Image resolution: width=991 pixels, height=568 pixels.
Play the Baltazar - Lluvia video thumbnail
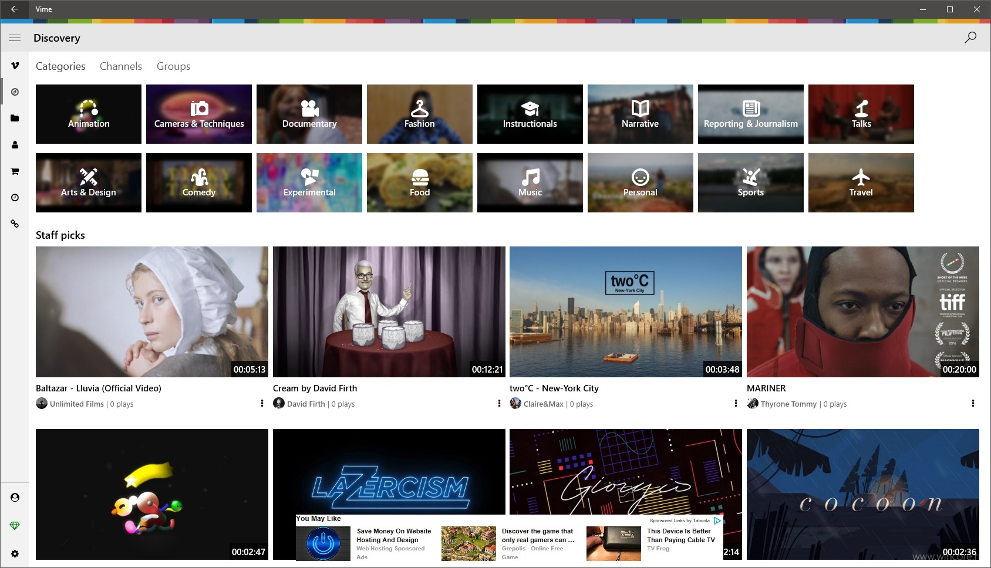(152, 312)
